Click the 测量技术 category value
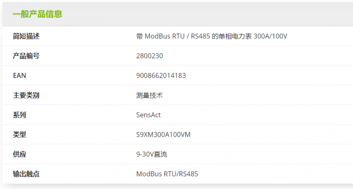Viewport: 353px width, 189px height. click(x=149, y=95)
